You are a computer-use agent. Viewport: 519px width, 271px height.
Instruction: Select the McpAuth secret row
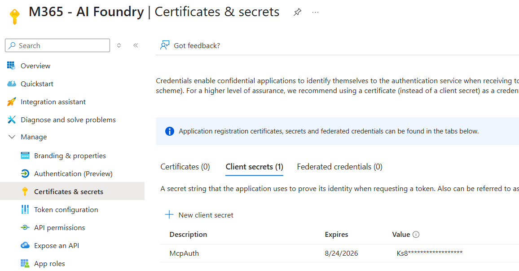pos(184,253)
